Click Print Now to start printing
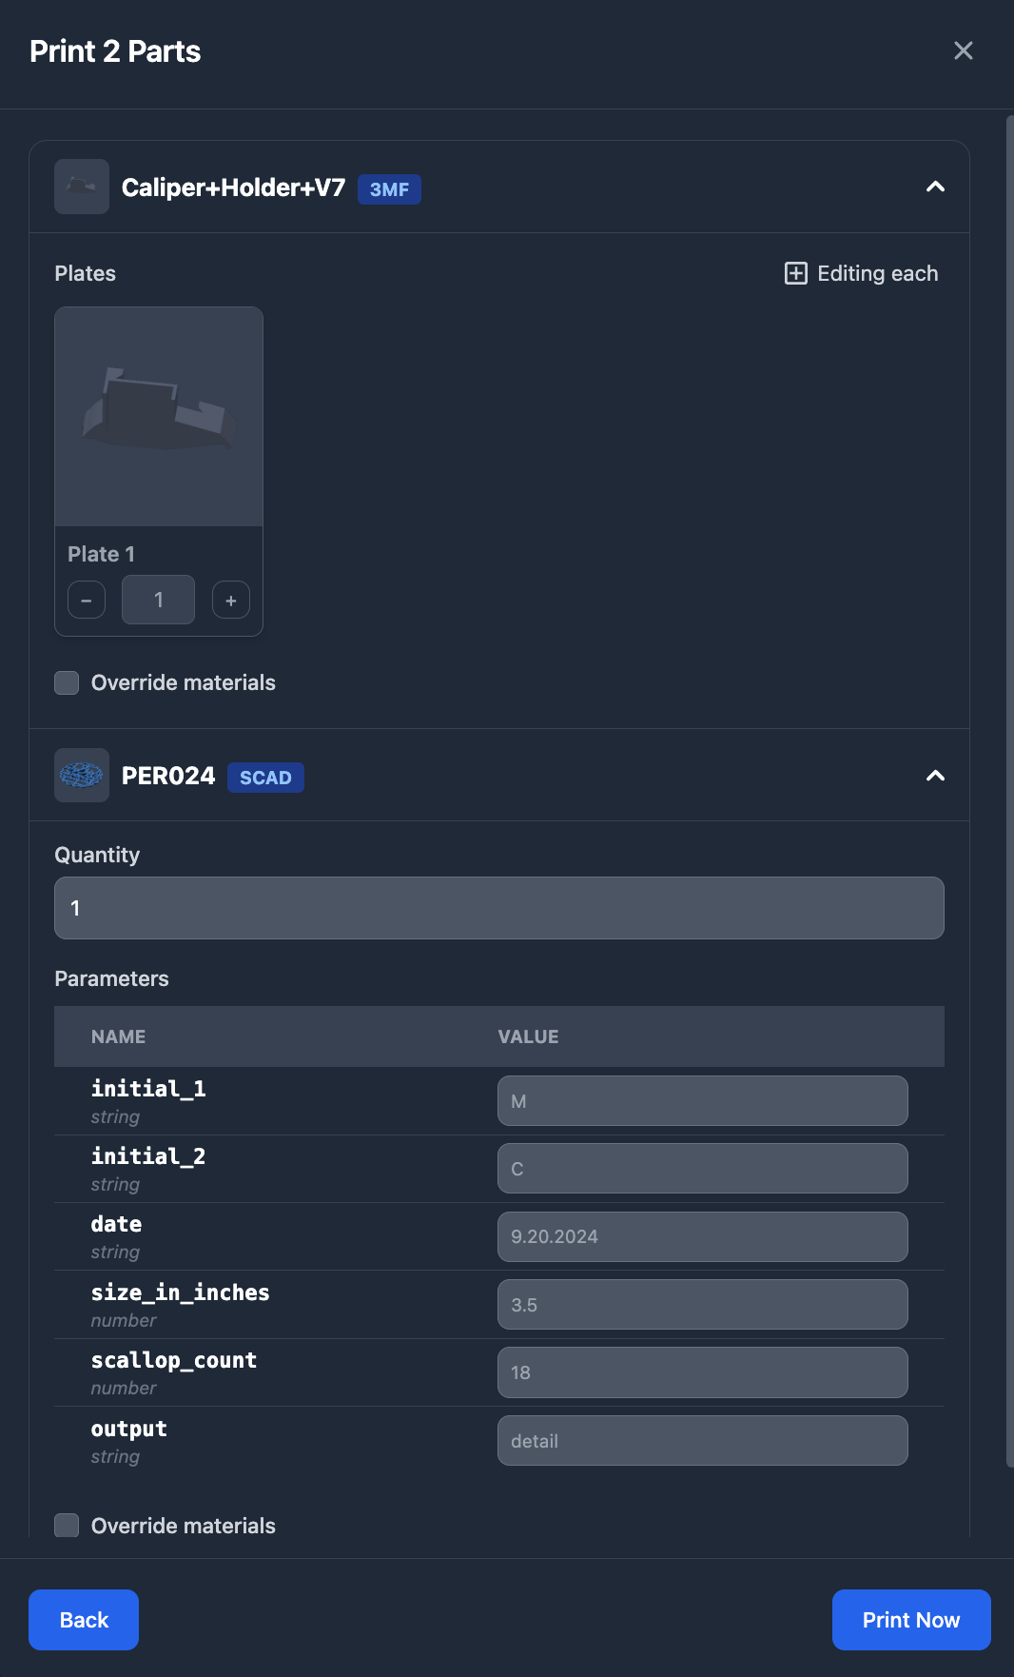Screen dimensions: 1014x1677 (910, 1620)
